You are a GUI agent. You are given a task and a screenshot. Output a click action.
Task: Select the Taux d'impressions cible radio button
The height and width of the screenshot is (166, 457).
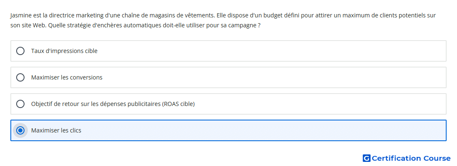click(20, 51)
